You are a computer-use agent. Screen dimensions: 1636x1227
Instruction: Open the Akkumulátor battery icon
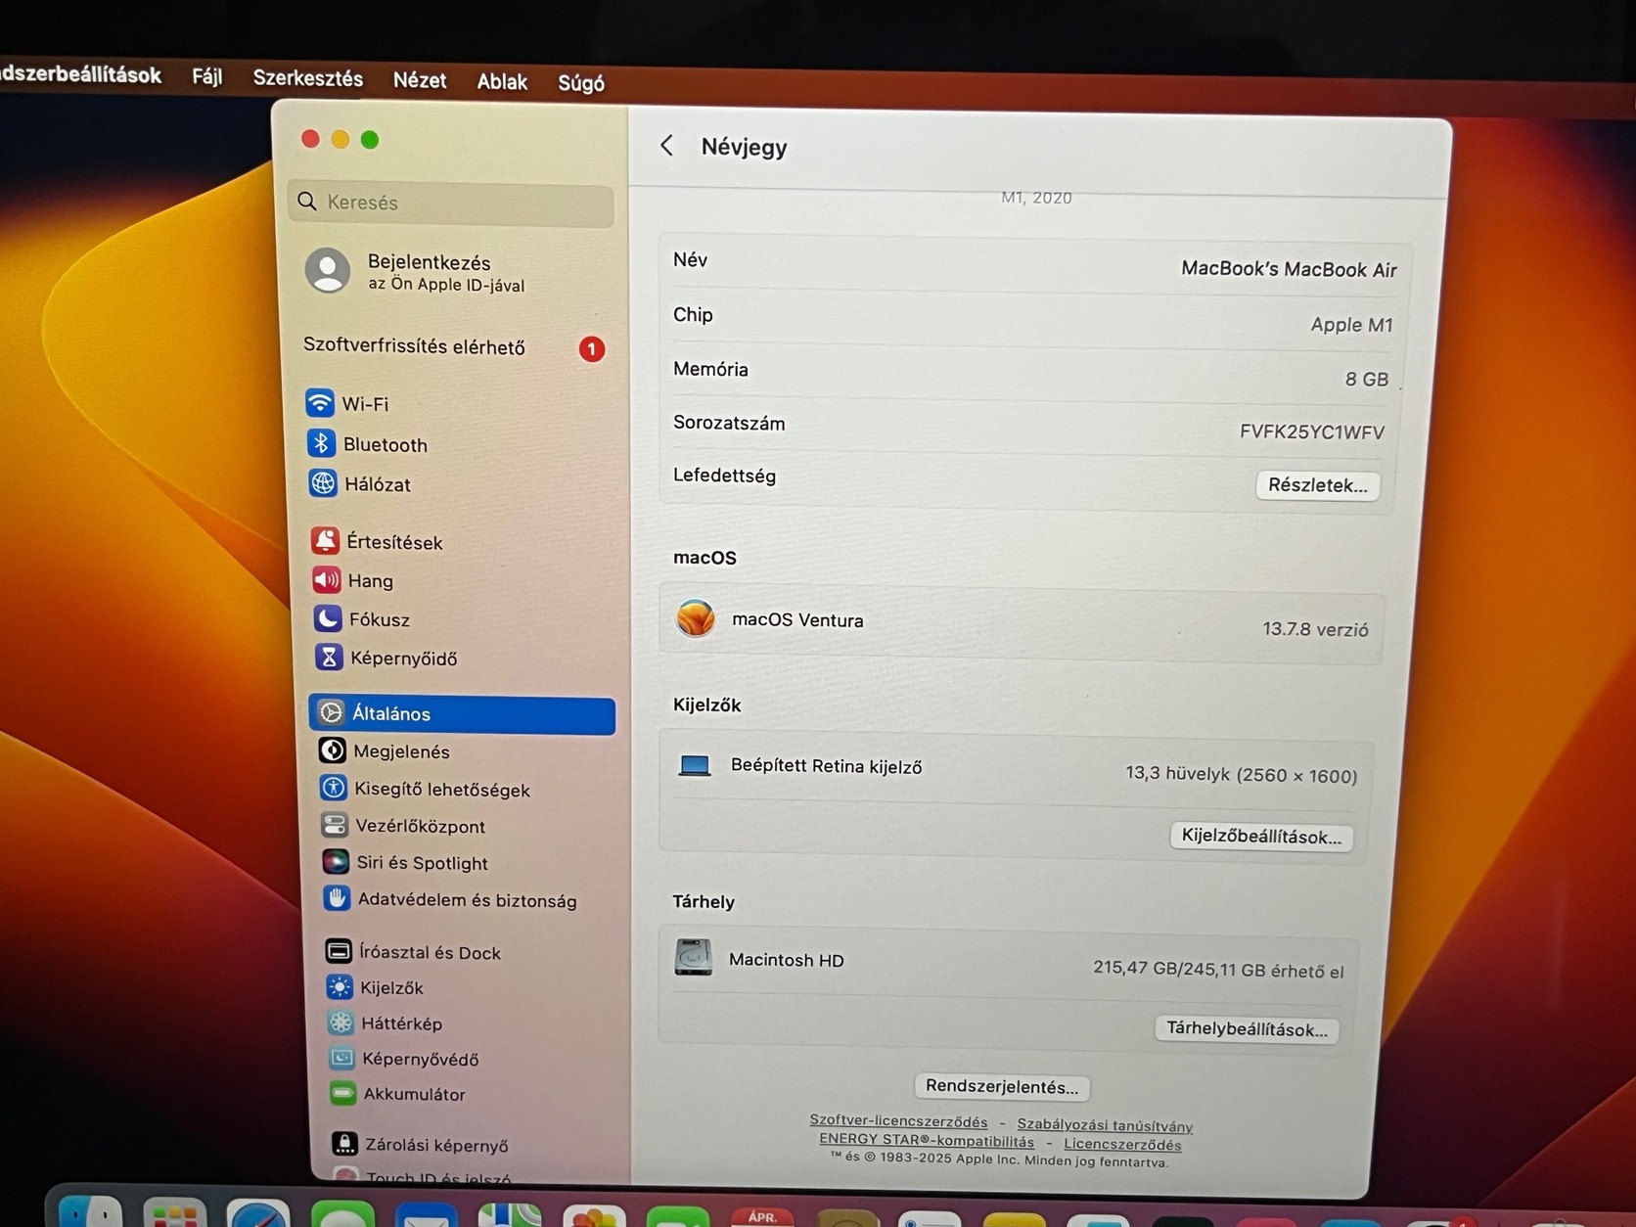coord(342,1093)
